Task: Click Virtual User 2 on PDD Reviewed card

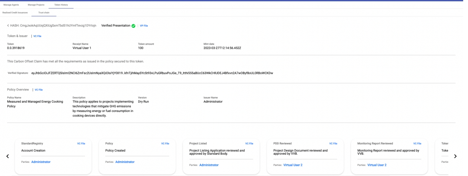Action: (293, 165)
